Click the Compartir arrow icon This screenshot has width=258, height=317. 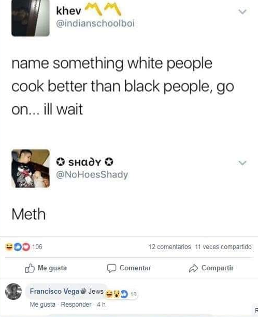[x=193, y=268]
